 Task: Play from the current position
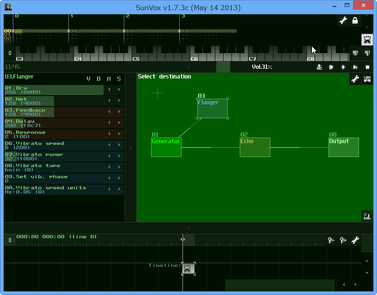343,67
